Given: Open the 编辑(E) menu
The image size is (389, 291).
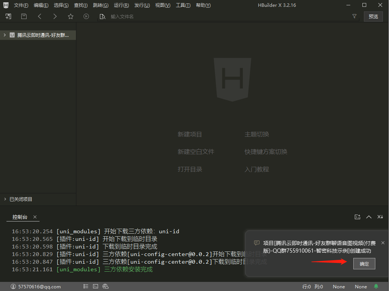Looking at the screenshot, I should point(41,5).
